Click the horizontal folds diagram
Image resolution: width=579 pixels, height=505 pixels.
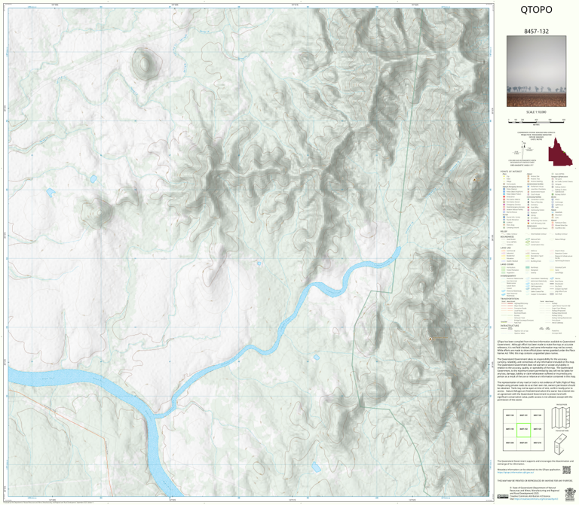click(561, 418)
